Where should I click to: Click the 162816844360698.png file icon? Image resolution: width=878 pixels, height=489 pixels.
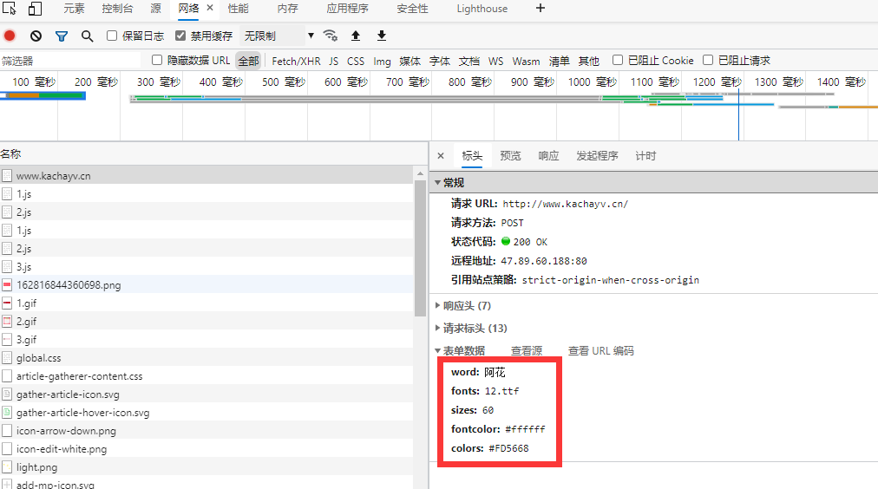(7, 284)
